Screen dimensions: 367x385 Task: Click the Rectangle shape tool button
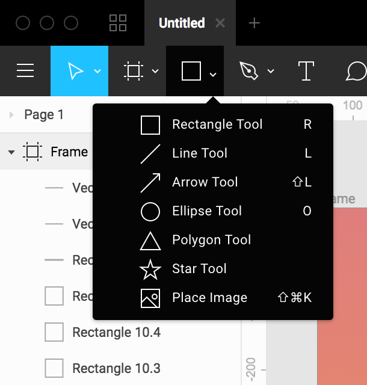(191, 71)
